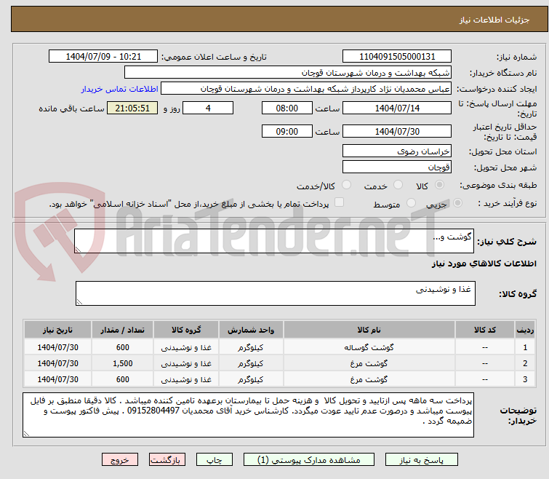
Task: Click the 'پاسخ به نیاز' button
Action: point(422,460)
